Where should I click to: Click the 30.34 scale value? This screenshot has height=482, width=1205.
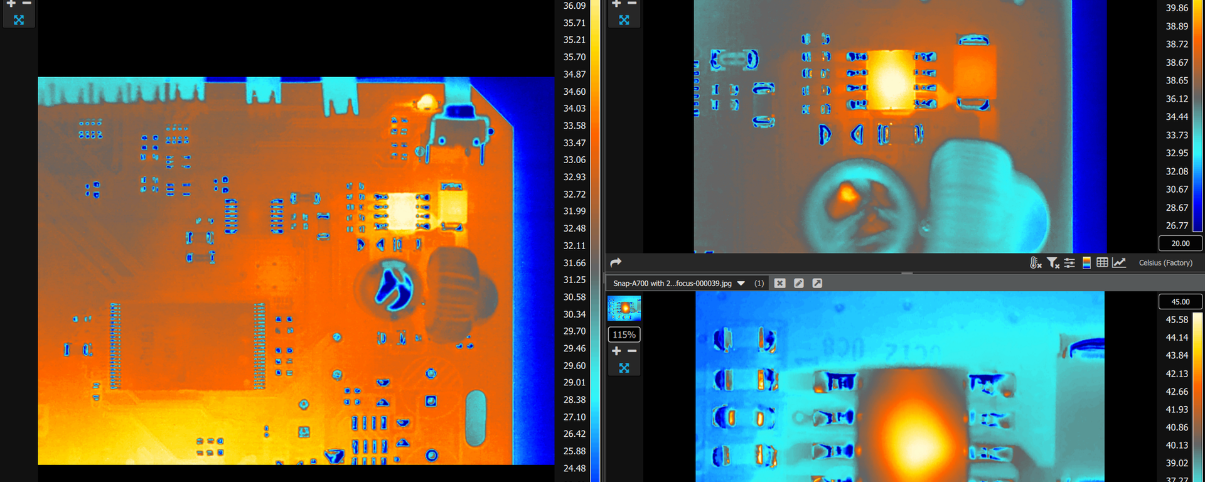click(x=574, y=314)
